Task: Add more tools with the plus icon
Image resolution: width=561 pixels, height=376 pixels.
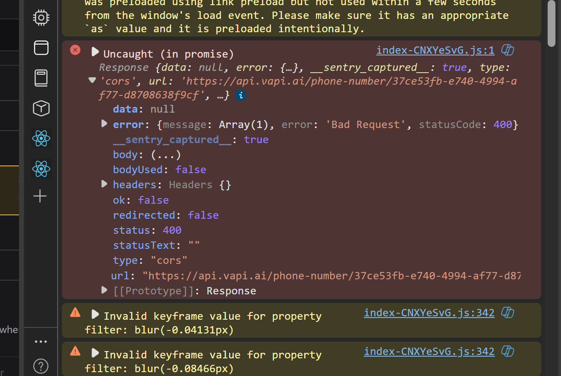Action: click(x=40, y=196)
